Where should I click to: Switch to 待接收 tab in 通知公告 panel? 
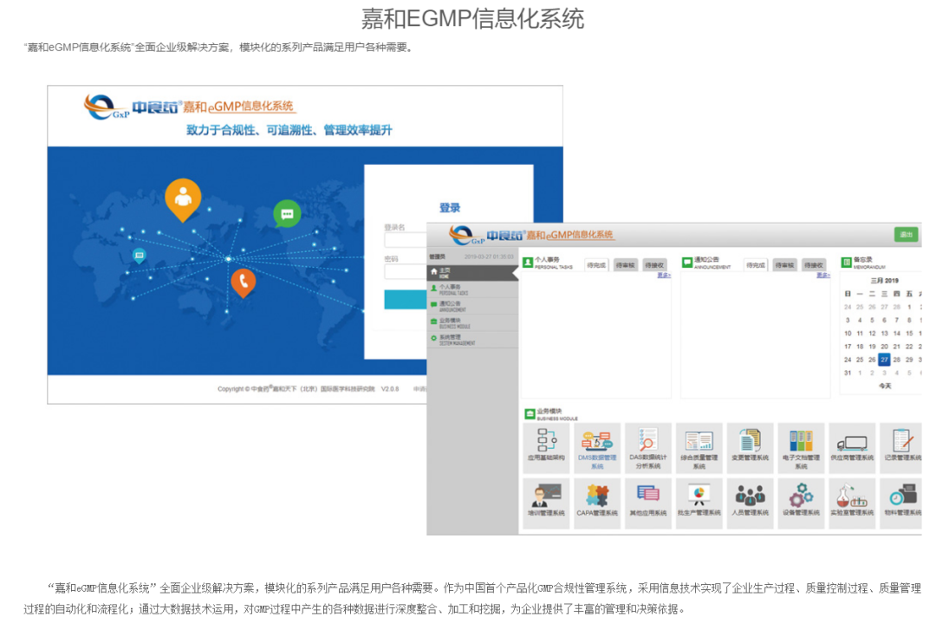[x=814, y=265]
